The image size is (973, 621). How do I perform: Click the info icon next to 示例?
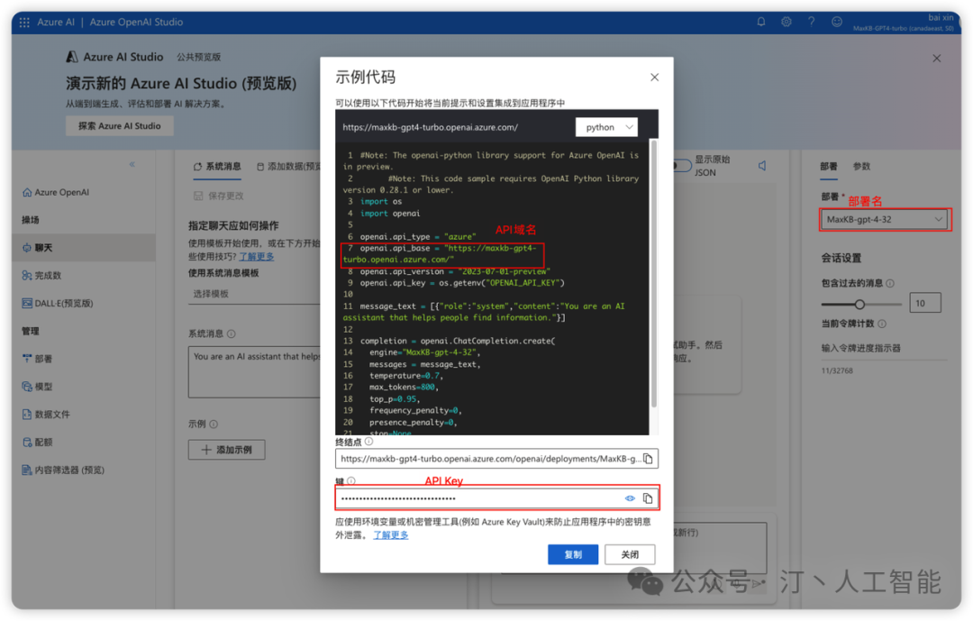click(x=214, y=425)
